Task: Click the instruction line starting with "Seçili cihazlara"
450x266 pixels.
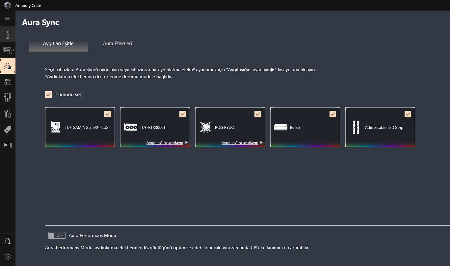Action: [180, 70]
